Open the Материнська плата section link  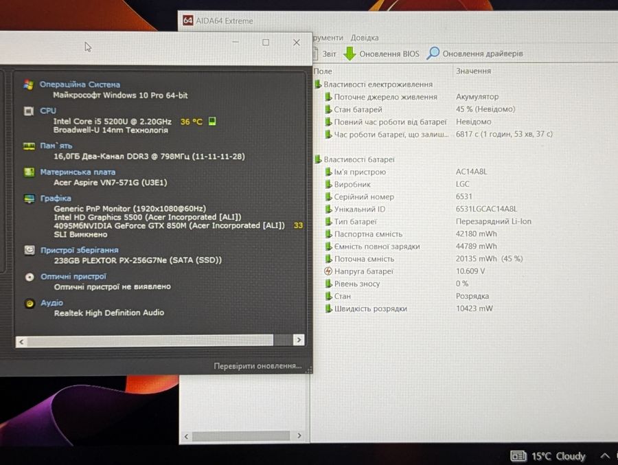tap(78, 172)
